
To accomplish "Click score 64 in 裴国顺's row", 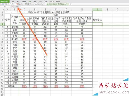I will pos(56,80).
